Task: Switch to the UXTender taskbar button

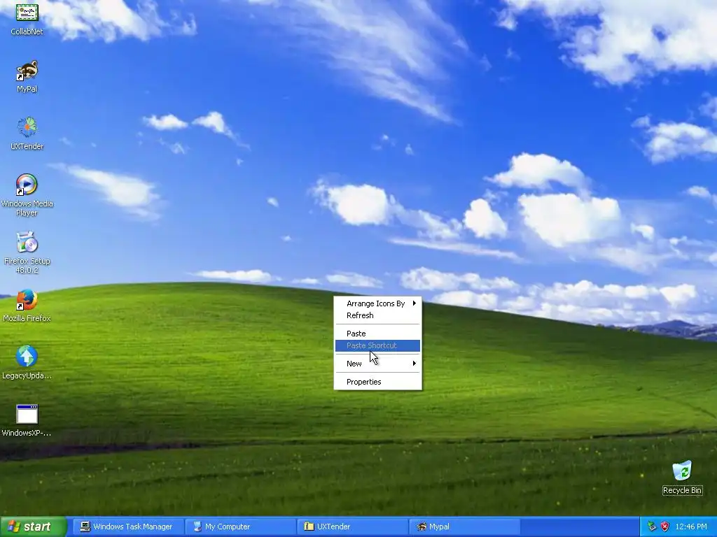Action: [x=351, y=527]
